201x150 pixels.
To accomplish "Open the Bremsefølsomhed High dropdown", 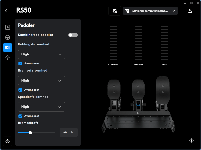I will click(41, 81).
